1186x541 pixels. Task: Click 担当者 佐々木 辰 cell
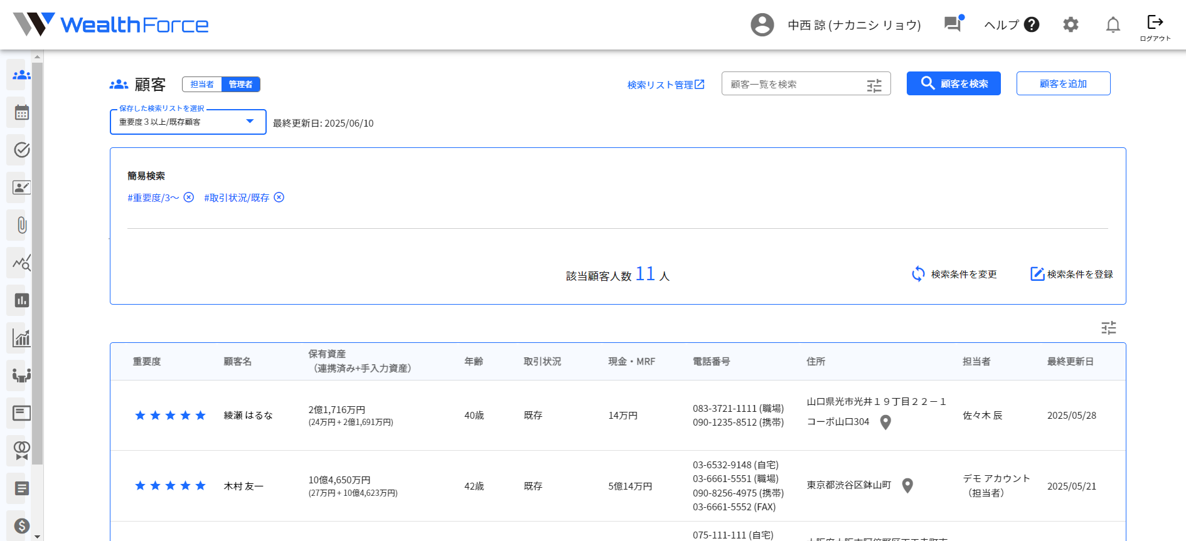tap(983, 416)
